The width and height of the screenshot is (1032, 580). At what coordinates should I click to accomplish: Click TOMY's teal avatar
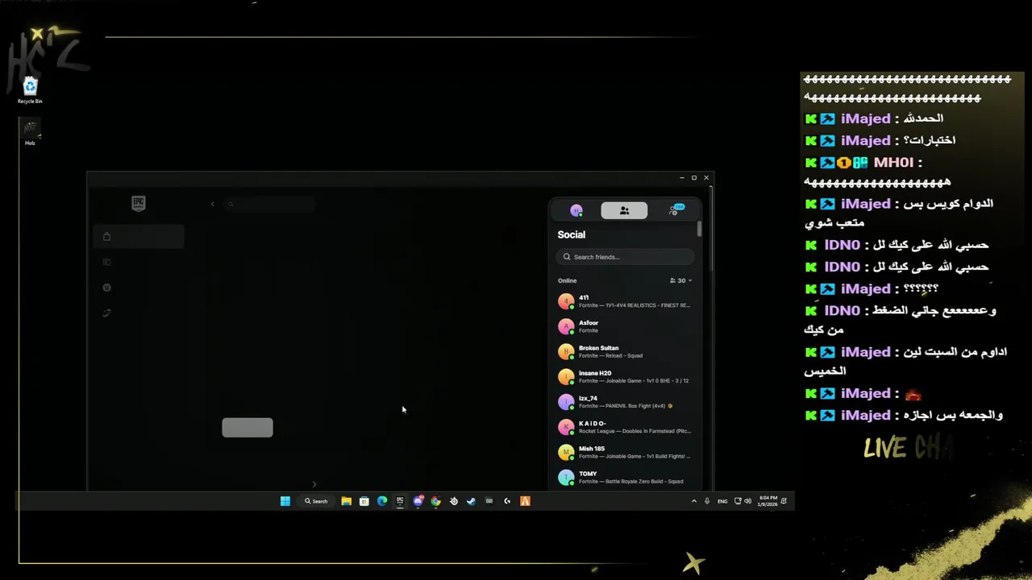(x=566, y=478)
